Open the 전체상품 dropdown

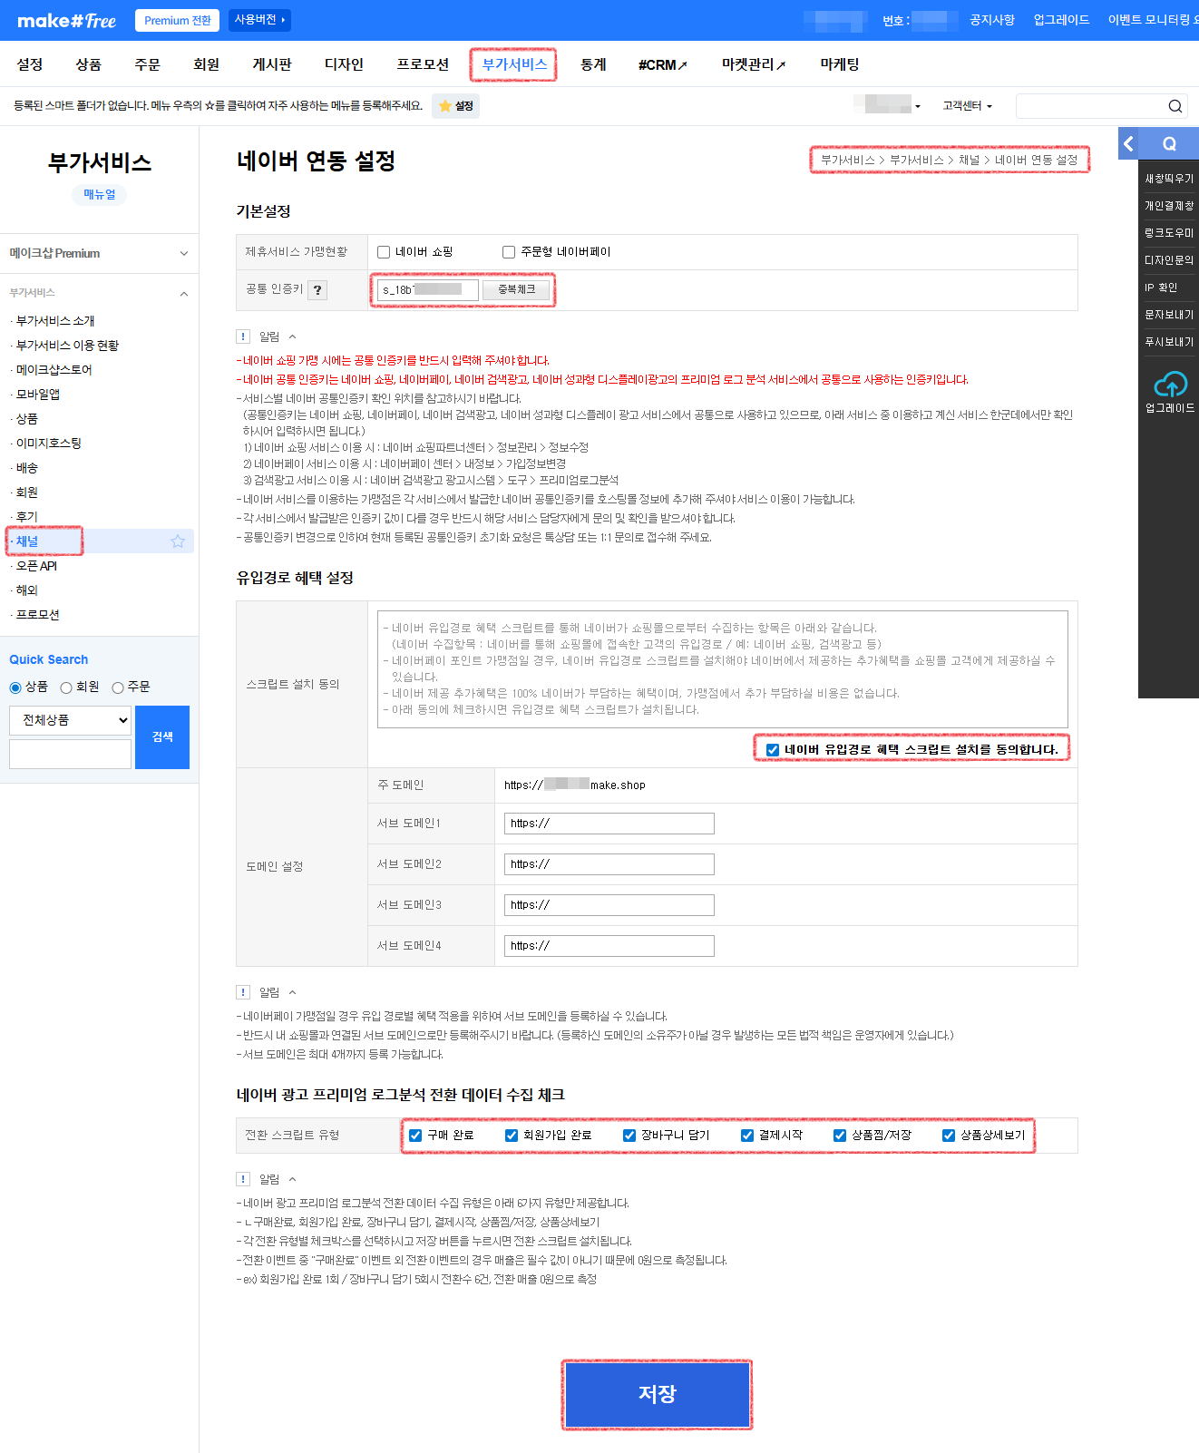[x=70, y=720]
